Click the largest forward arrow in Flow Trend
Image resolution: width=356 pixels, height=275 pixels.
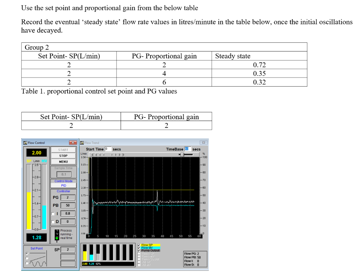[123, 155]
